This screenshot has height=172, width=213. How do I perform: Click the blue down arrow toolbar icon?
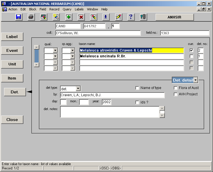106,17
